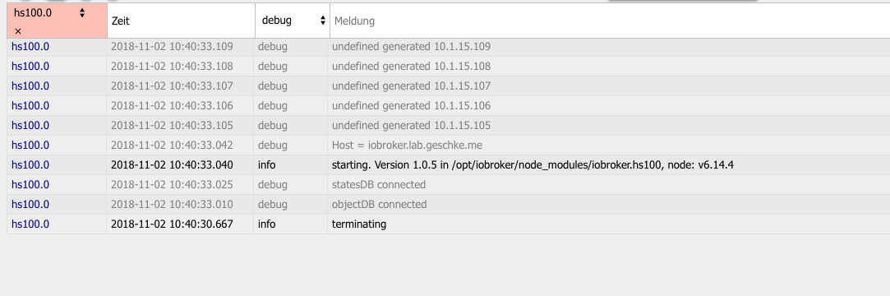Image resolution: width=890 pixels, height=296 pixels.
Task: Open hs100.0 link in the objectDB connected row
Action: pos(30,204)
